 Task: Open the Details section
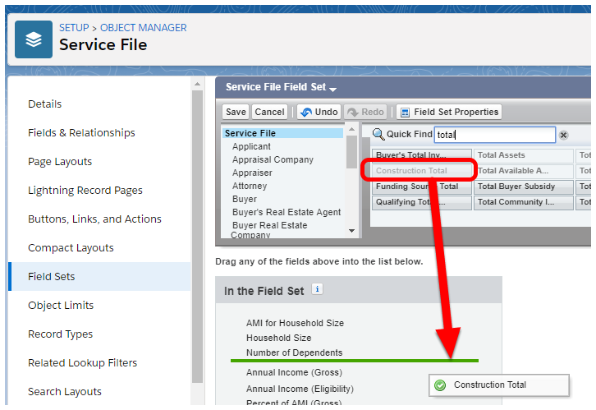(x=45, y=104)
